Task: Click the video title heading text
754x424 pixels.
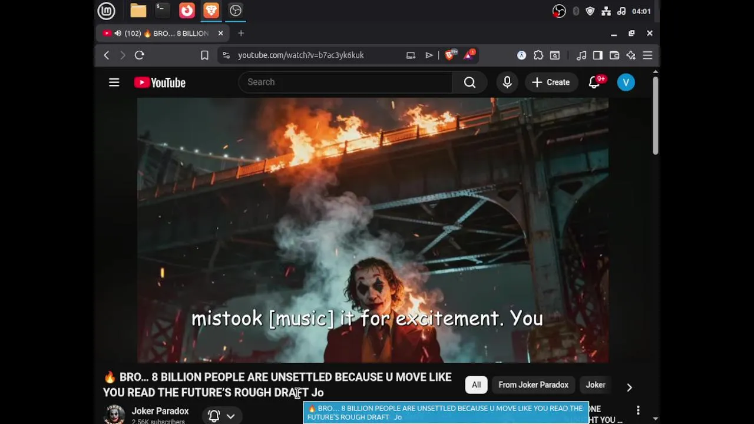Action: pyautogui.click(x=277, y=385)
